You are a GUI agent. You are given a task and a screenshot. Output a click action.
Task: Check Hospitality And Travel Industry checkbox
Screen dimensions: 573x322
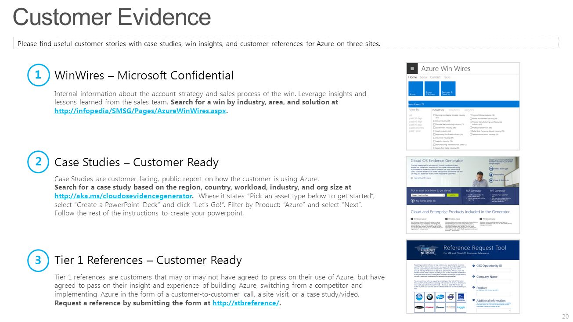(434, 134)
